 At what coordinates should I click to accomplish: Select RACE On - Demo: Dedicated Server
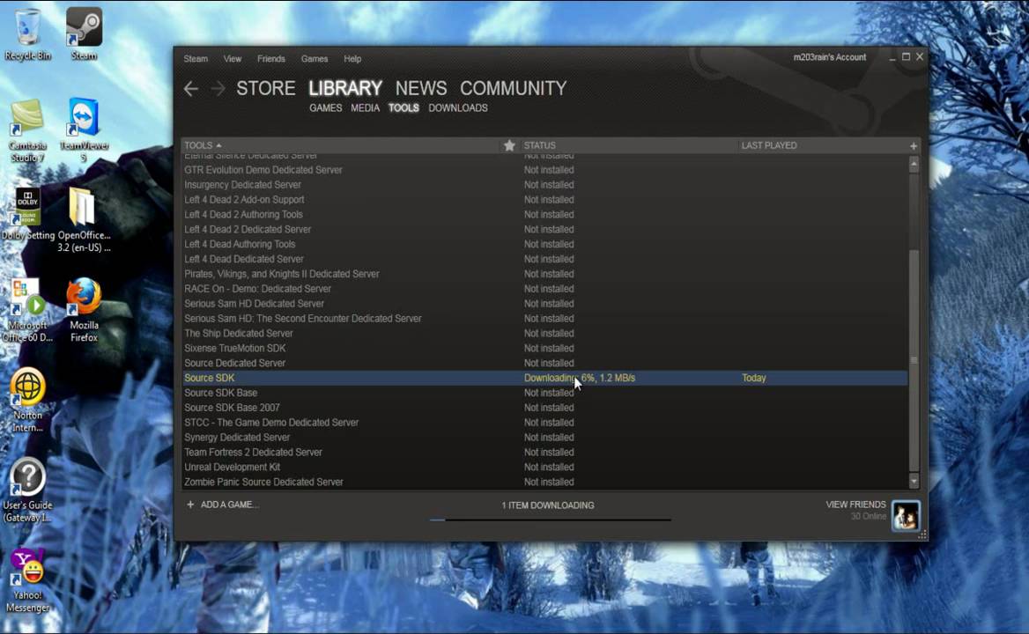[x=544, y=289]
